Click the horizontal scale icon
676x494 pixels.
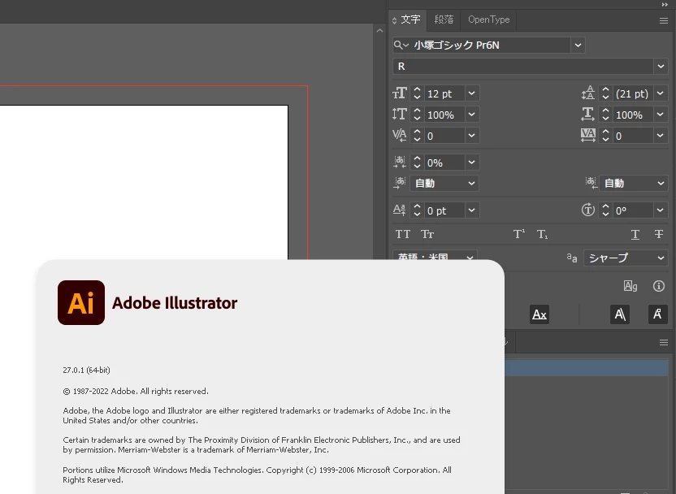588,115
